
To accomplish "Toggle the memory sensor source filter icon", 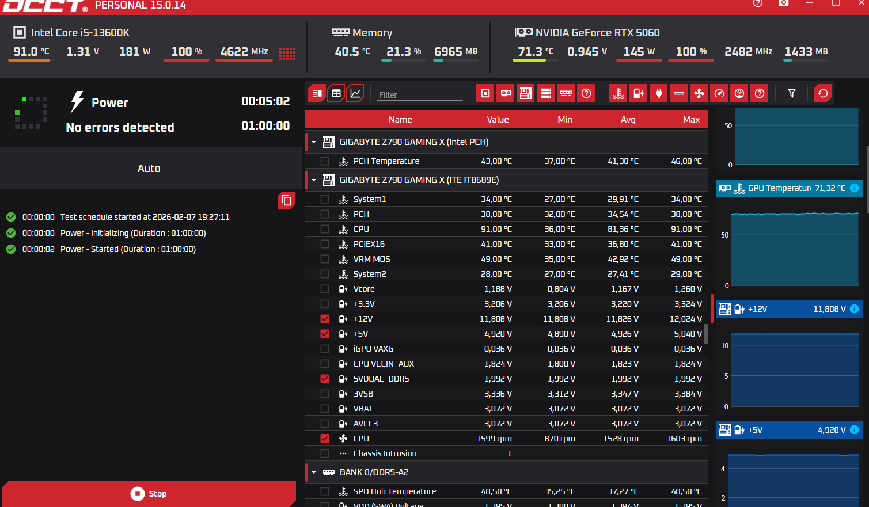I will (x=566, y=93).
